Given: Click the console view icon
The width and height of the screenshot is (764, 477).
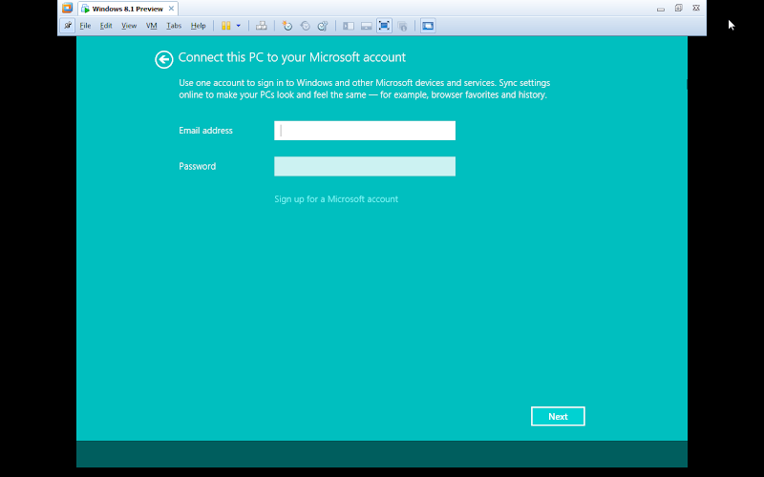Looking at the screenshot, I should (x=428, y=26).
